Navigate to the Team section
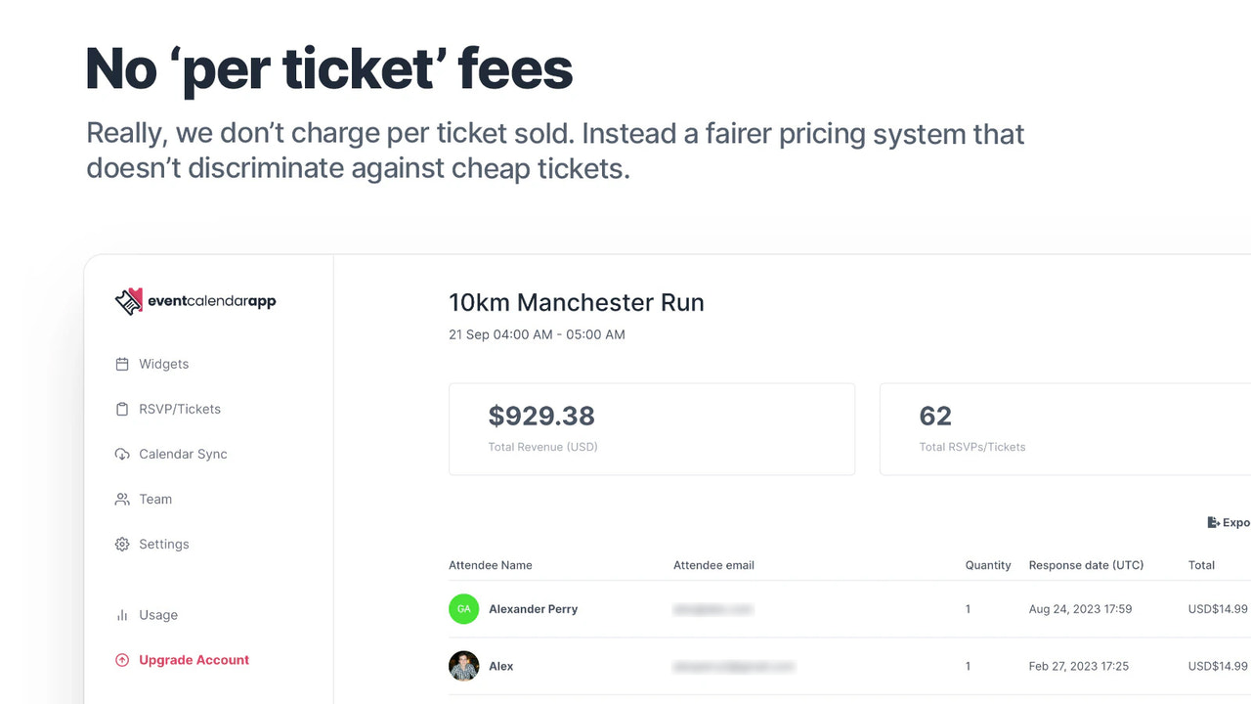 point(155,498)
